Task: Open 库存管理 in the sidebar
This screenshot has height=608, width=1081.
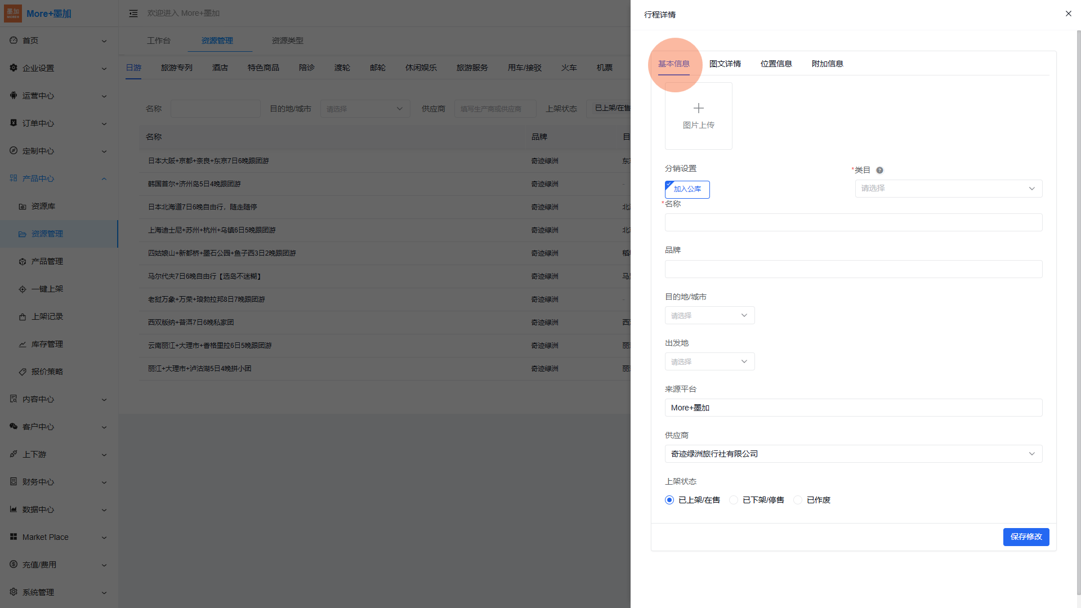Action: pyautogui.click(x=47, y=344)
